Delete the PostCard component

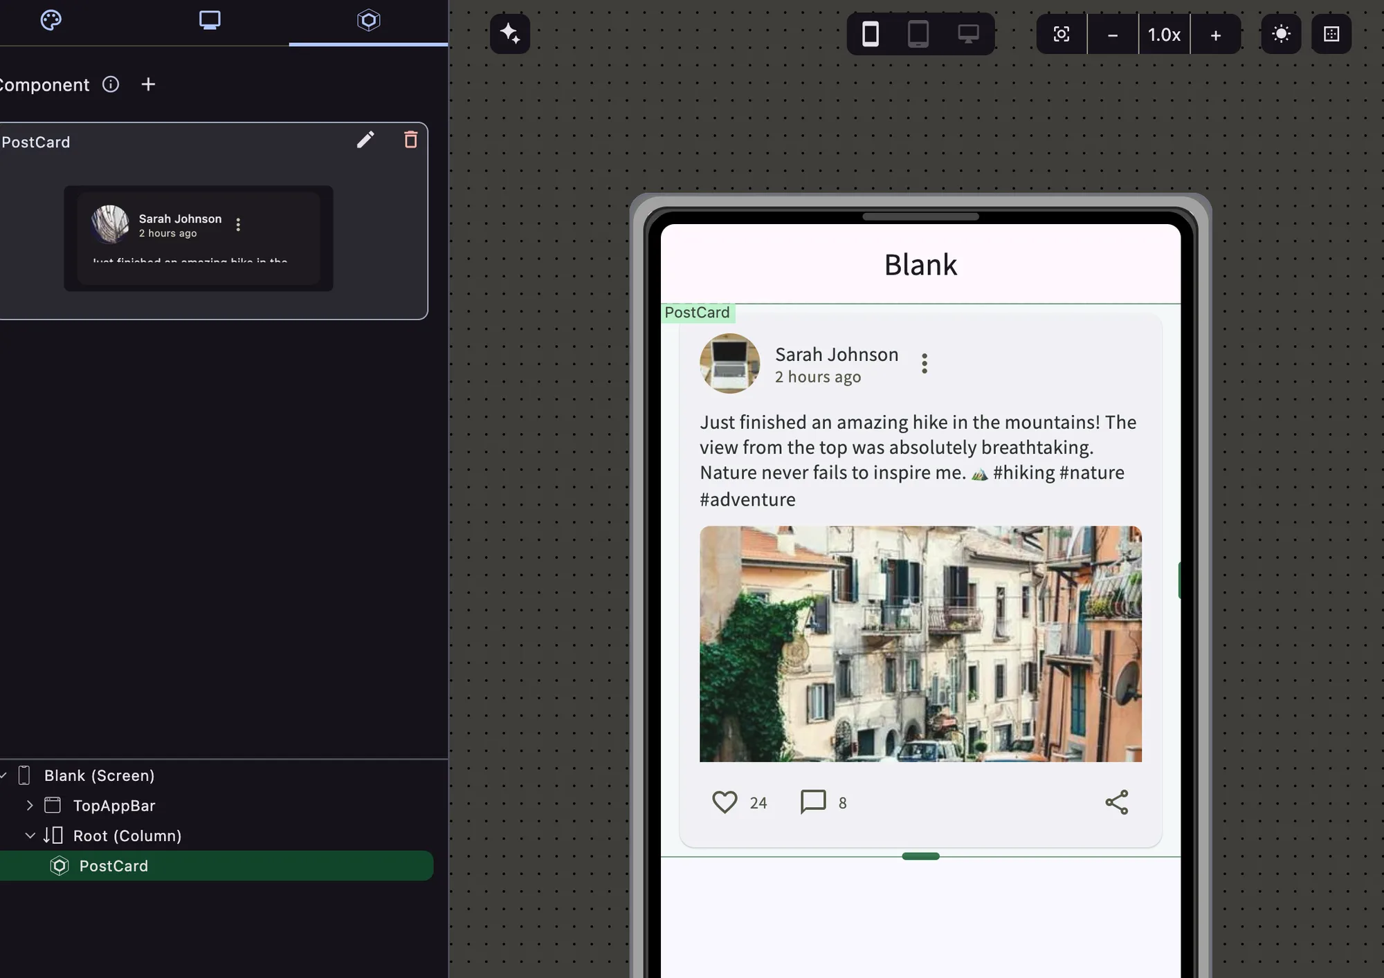coord(410,140)
